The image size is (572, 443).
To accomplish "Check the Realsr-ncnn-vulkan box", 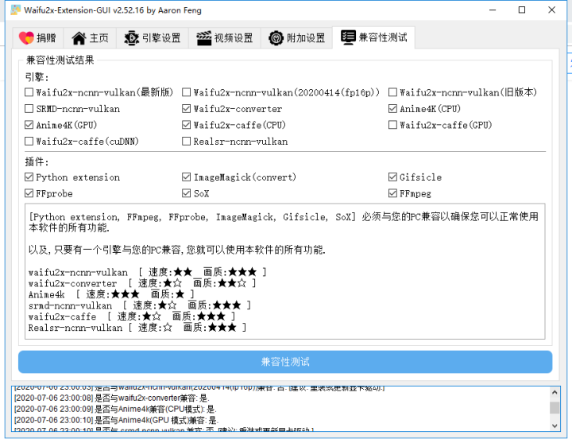I will tap(186, 141).
